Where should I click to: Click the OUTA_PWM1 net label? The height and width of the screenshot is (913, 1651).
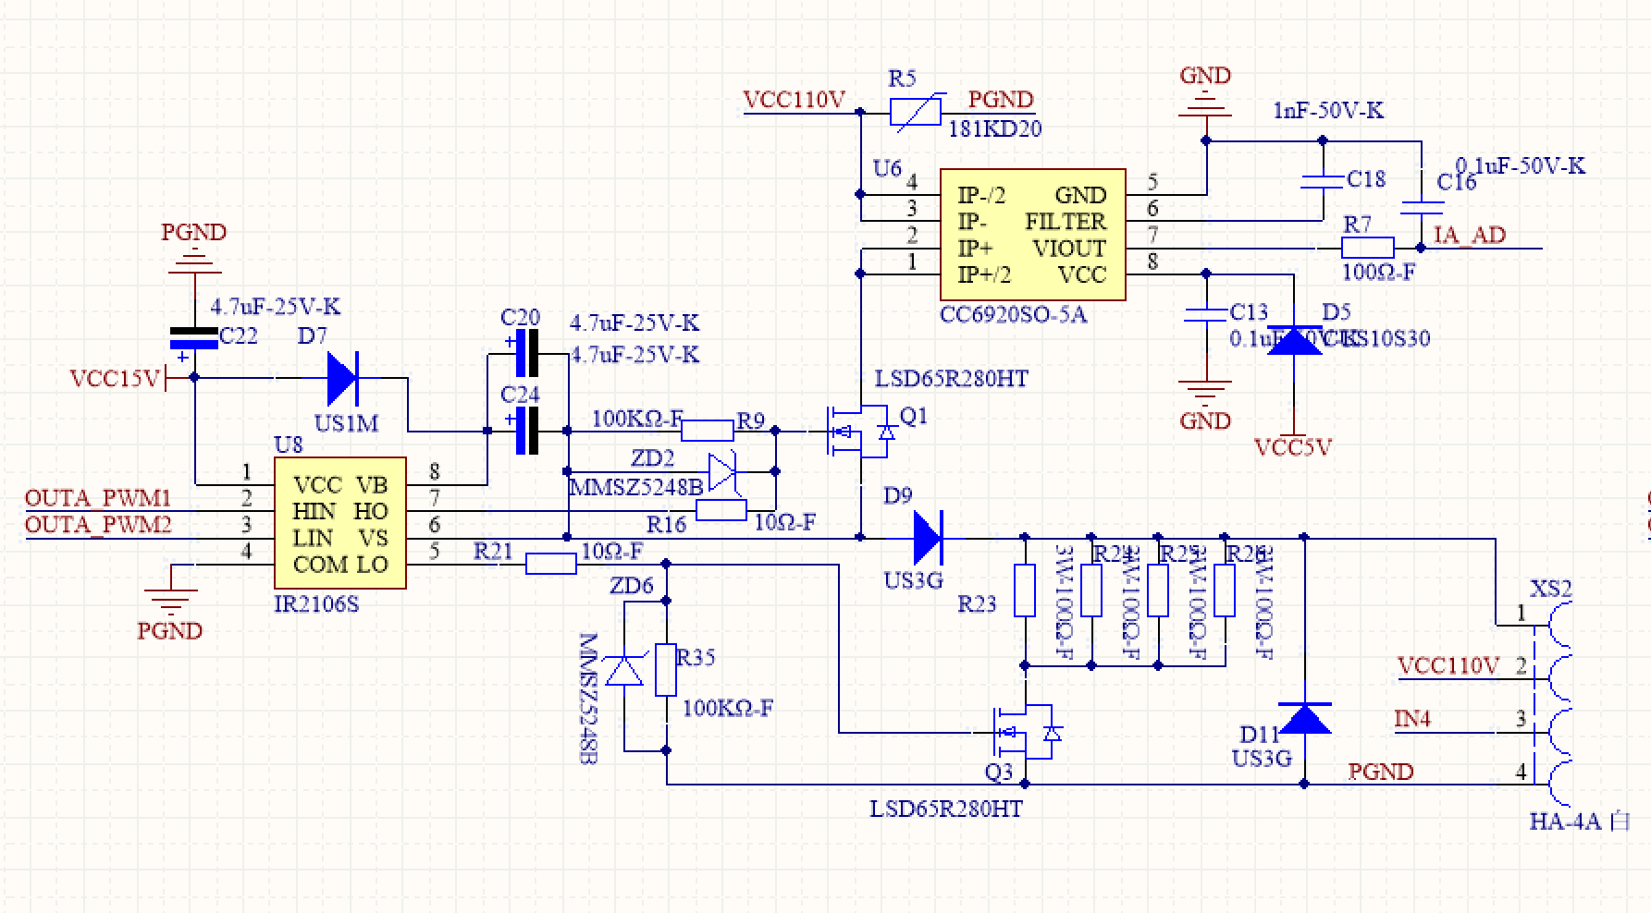point(98,498)
